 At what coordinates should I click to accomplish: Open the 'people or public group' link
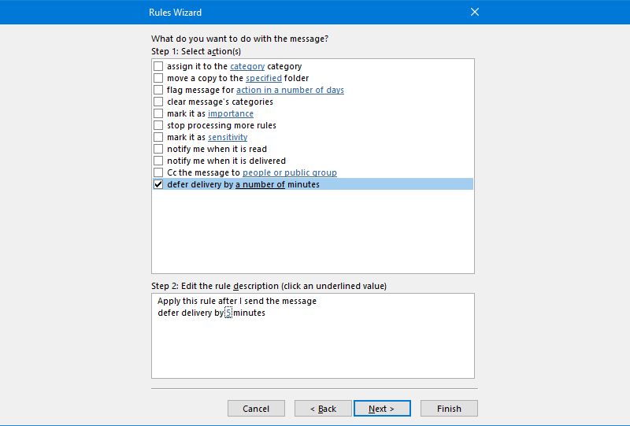pyautogui.click(x=289, y=173)
